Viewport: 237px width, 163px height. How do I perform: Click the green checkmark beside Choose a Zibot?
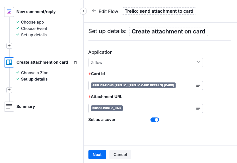click(18, 73)
